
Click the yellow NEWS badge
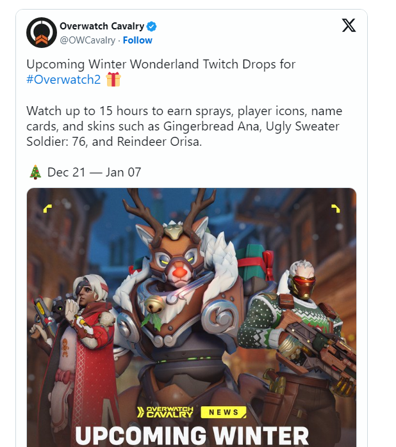tap(224, 412)
